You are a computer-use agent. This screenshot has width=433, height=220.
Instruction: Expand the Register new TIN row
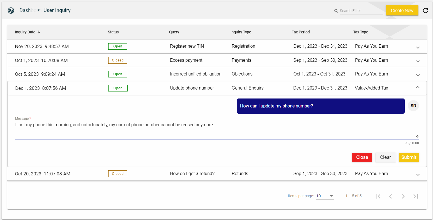(418, 47)
